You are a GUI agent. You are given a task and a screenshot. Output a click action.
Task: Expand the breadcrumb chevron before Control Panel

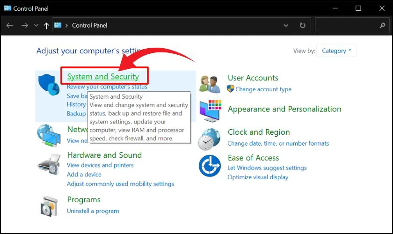point(66,26)
